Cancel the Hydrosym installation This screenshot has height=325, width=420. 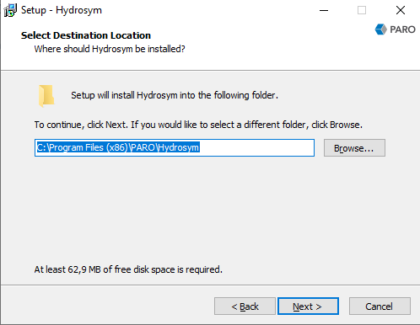(x=380, y=306)
